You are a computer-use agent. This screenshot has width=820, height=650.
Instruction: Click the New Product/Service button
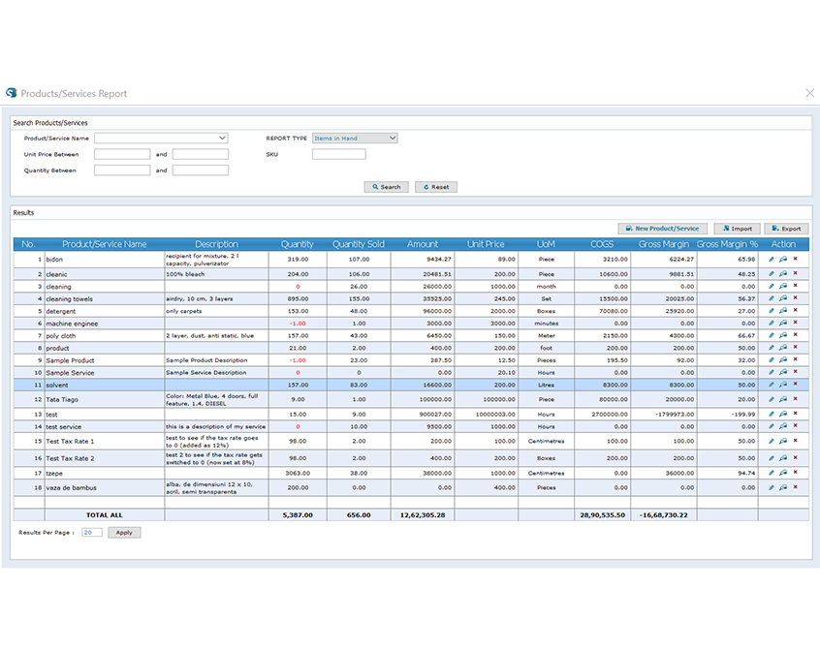tap(661, 229)
